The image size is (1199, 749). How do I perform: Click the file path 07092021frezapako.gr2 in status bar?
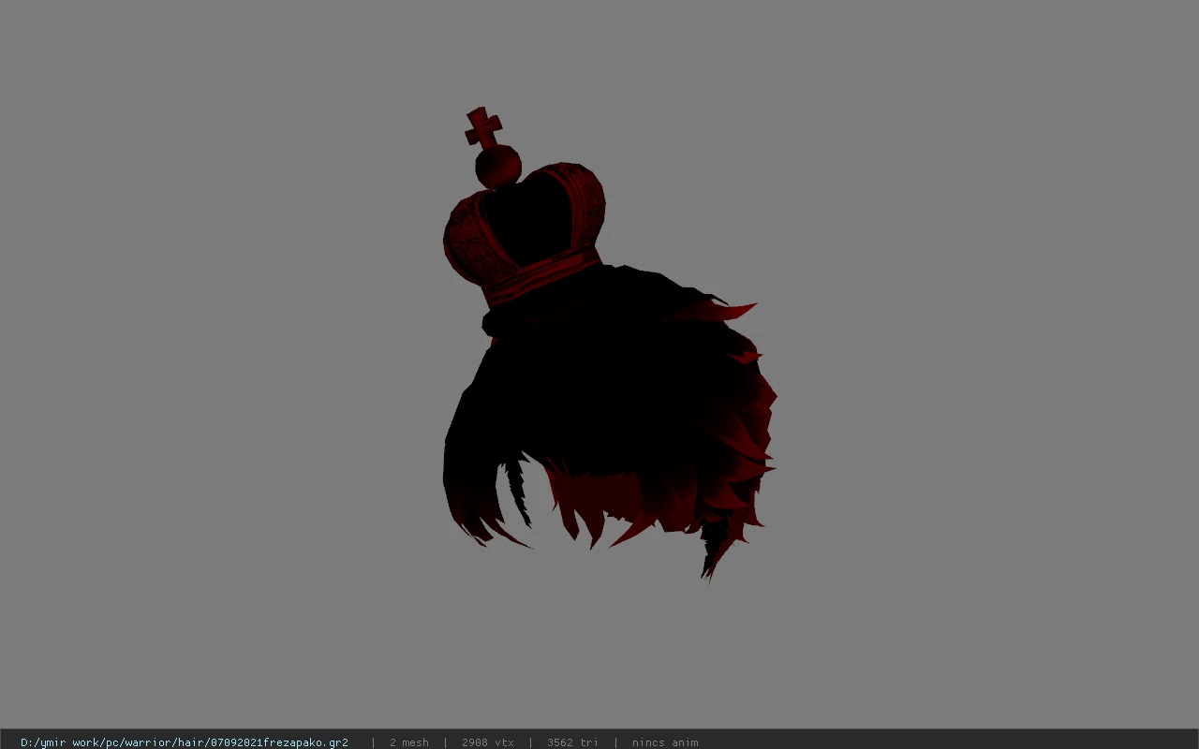pyautogui.click(x=185, y=742)
